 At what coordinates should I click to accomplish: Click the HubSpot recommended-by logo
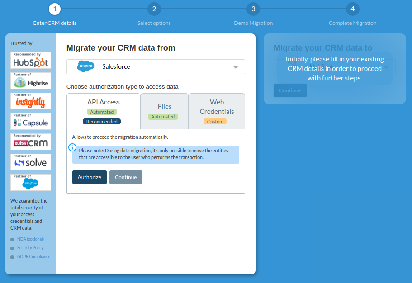31,60
